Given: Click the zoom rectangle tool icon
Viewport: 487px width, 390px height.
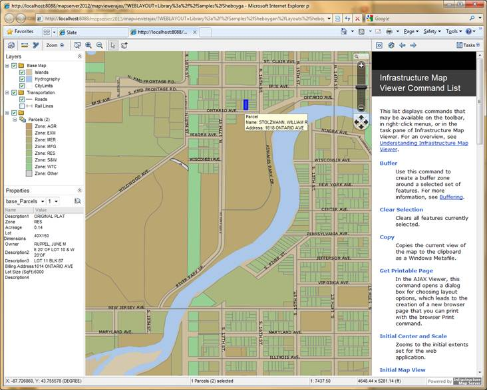Looking at the screenshot, I should [77, 45].
